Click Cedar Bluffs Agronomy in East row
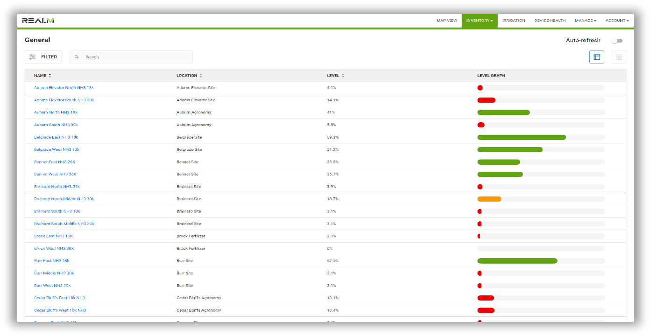The image size is (651, 336). pos(199,298)
